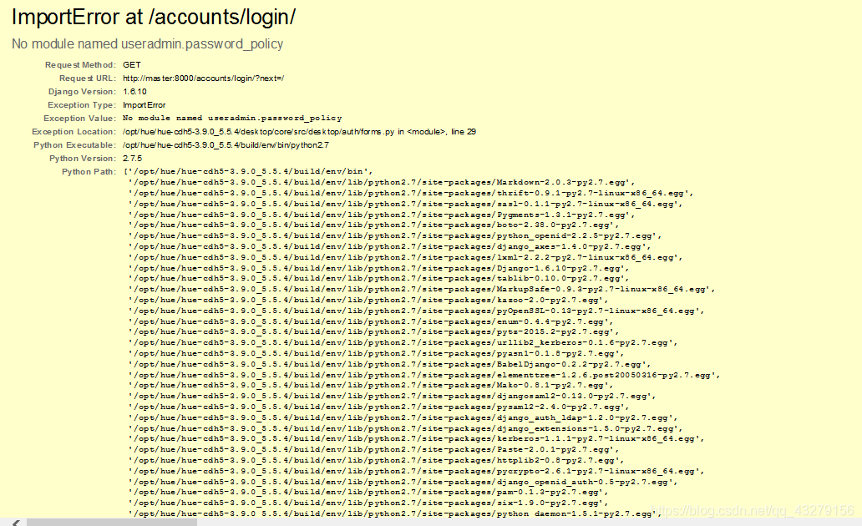Image resolution: width=862 pixels, height=526 pixels.
Task: Click the Python Path label
Action: click(89, 171)
